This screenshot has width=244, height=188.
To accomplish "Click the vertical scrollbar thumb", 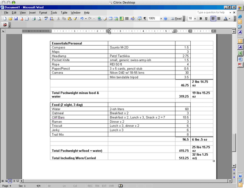I will coord(234,142).
